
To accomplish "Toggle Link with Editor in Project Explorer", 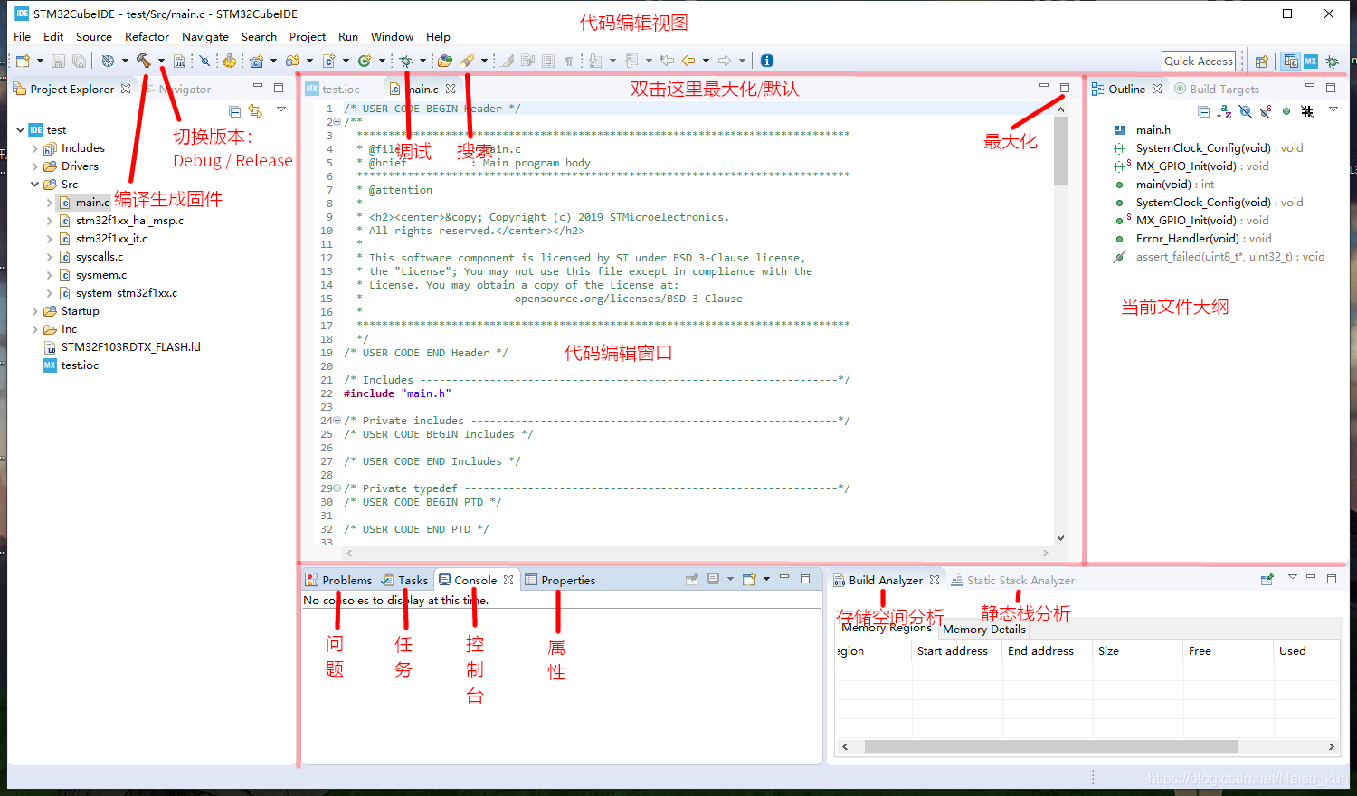I will click(x=255, y=111).
